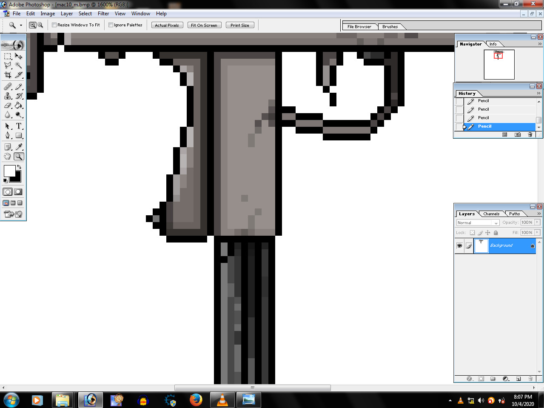This screenshot has width=544, height=408.
Task: Open the Normal blend mode dropdown
Action: tap(478, 223)
